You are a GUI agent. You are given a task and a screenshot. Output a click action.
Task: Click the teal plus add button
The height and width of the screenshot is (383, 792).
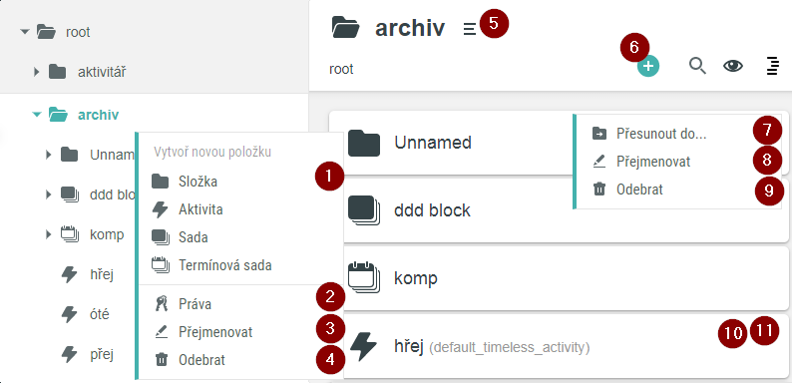(x=648, y=66)
